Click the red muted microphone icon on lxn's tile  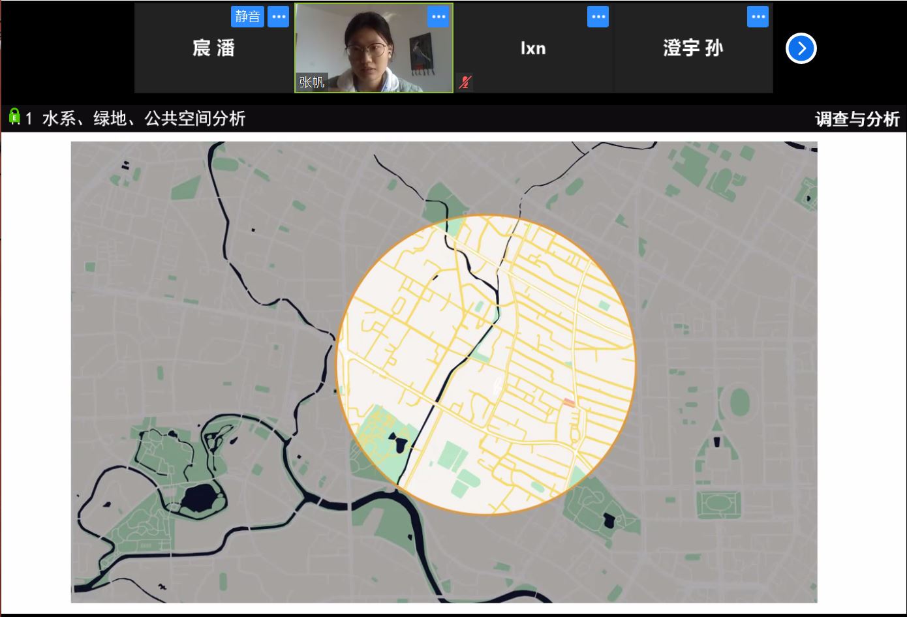coord(465,82)
